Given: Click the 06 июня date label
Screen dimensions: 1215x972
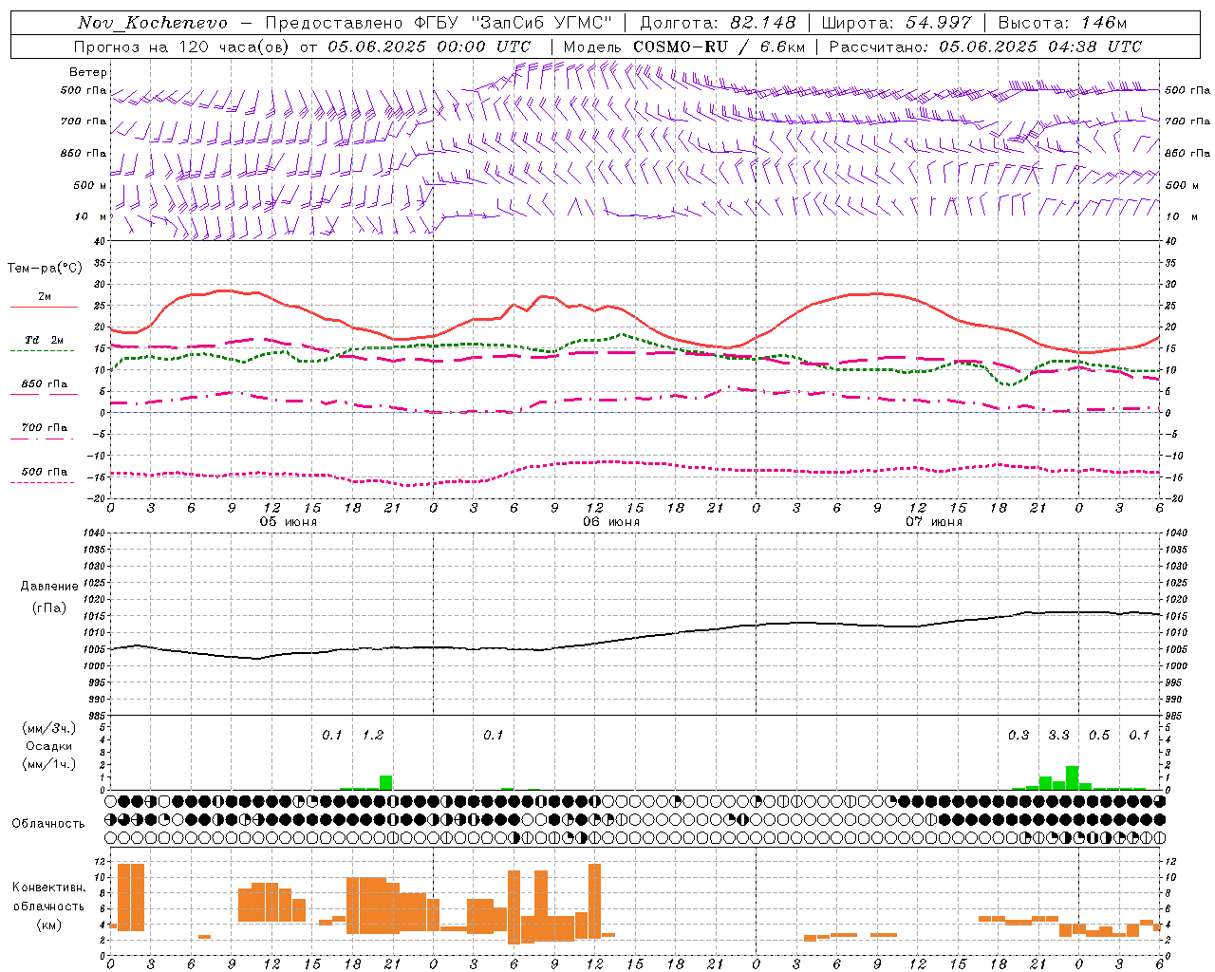Looking at the screenshot, I should [611, 522].
